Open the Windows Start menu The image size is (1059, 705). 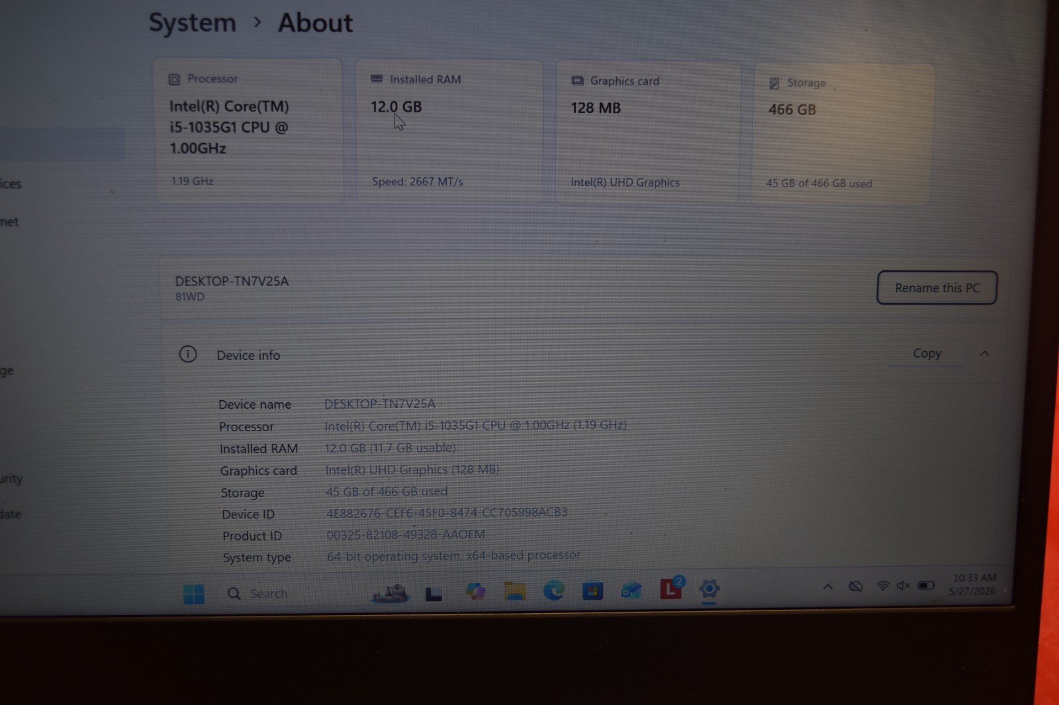[x=194, y=594]
